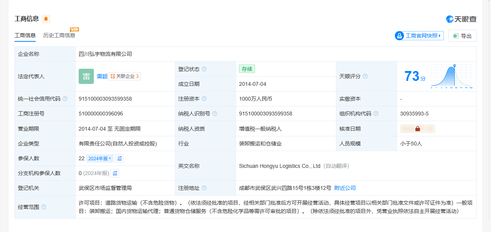The height and width of the screenshot is (232, 491).
Task: Click help icon beside 经营范围
Action: coord(44,207)
